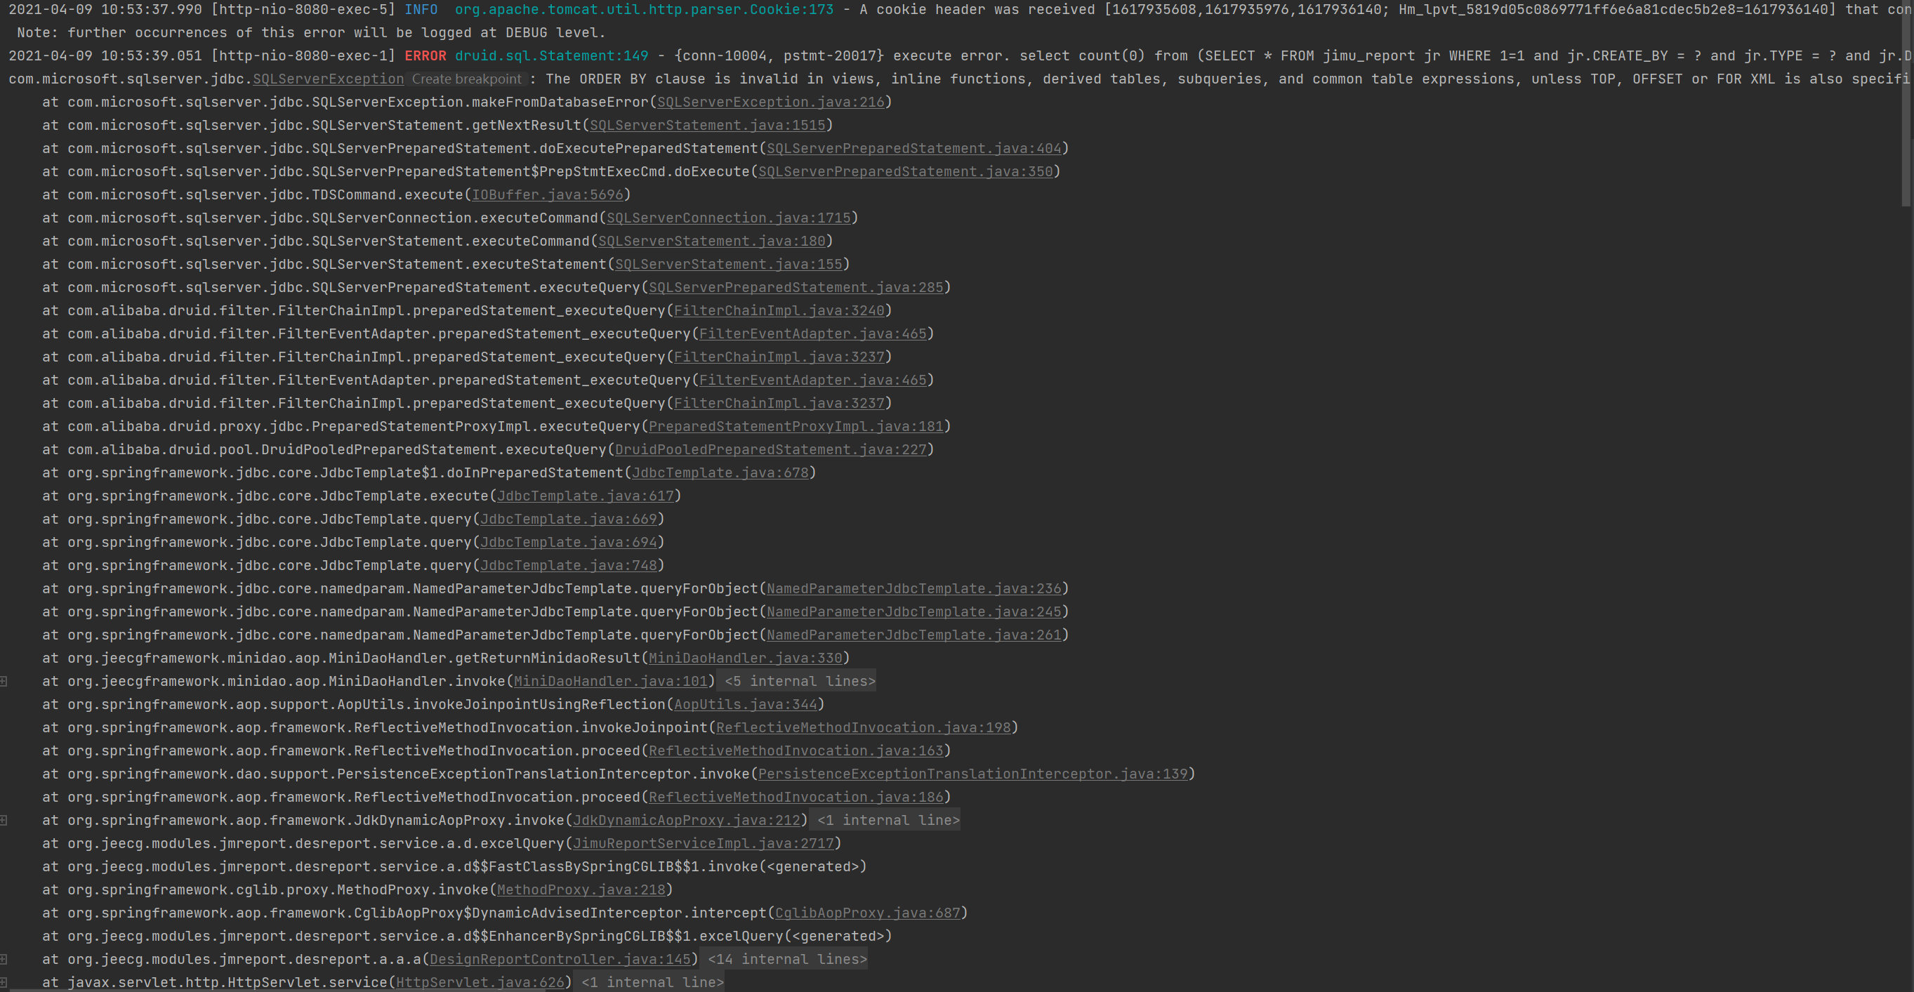1914x992 pixels.
Task: Open NamedParameterJdbcTemplate.java:236 link
Action: 914,588
